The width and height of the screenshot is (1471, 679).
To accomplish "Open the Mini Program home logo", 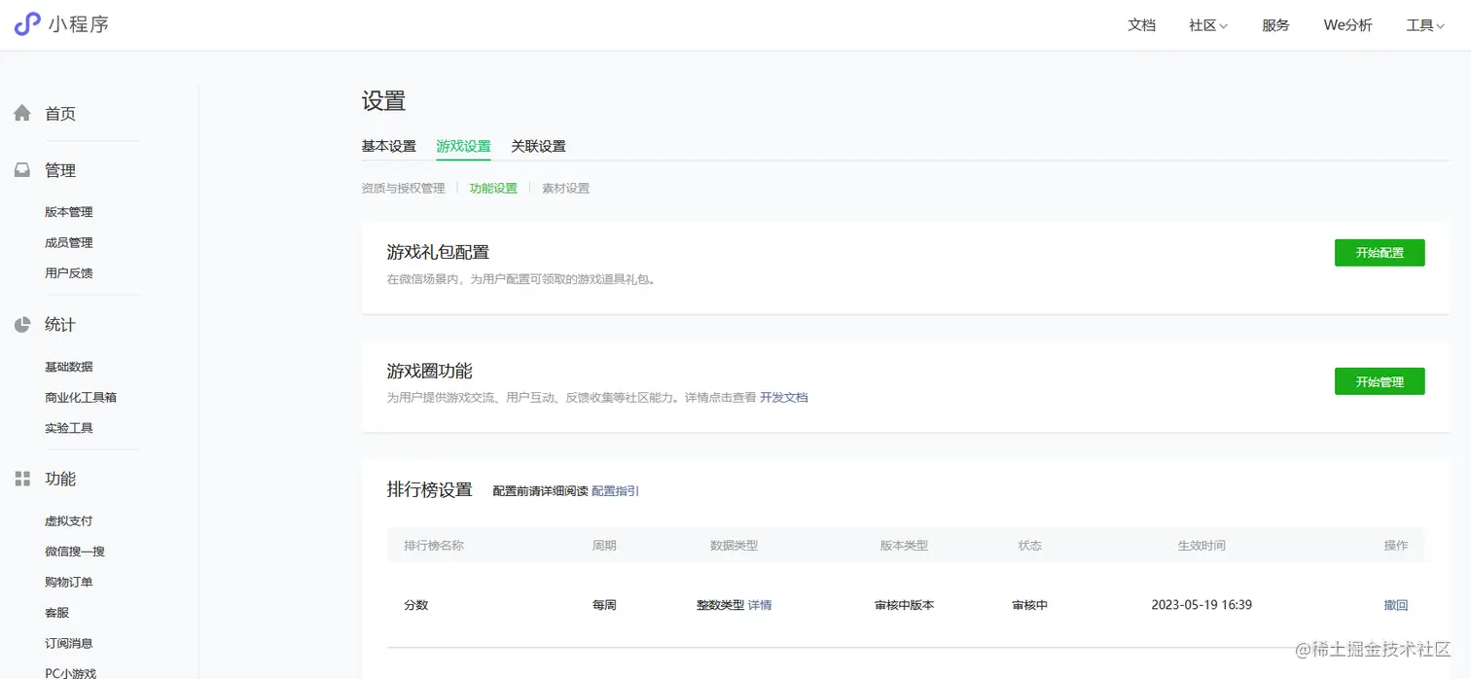I will (61, 24).
